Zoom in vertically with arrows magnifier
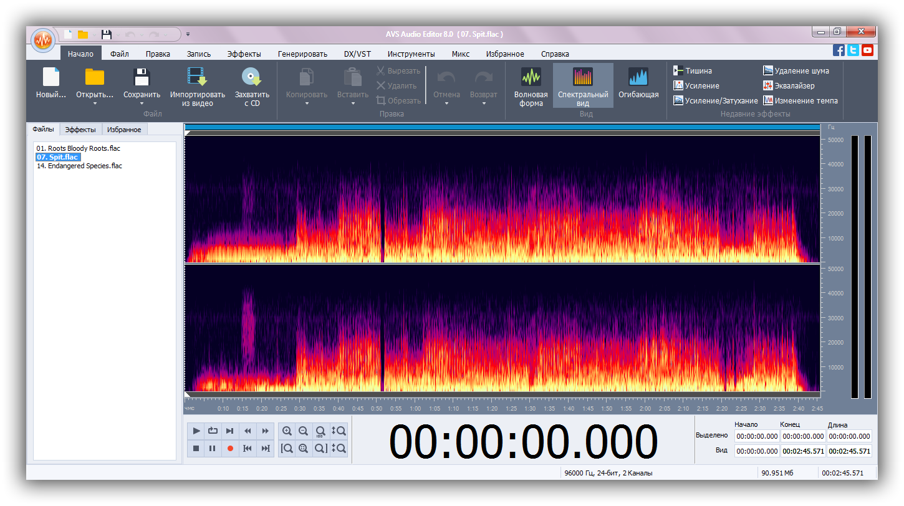This screenshot has height=506, width=904. pos(339,431)
